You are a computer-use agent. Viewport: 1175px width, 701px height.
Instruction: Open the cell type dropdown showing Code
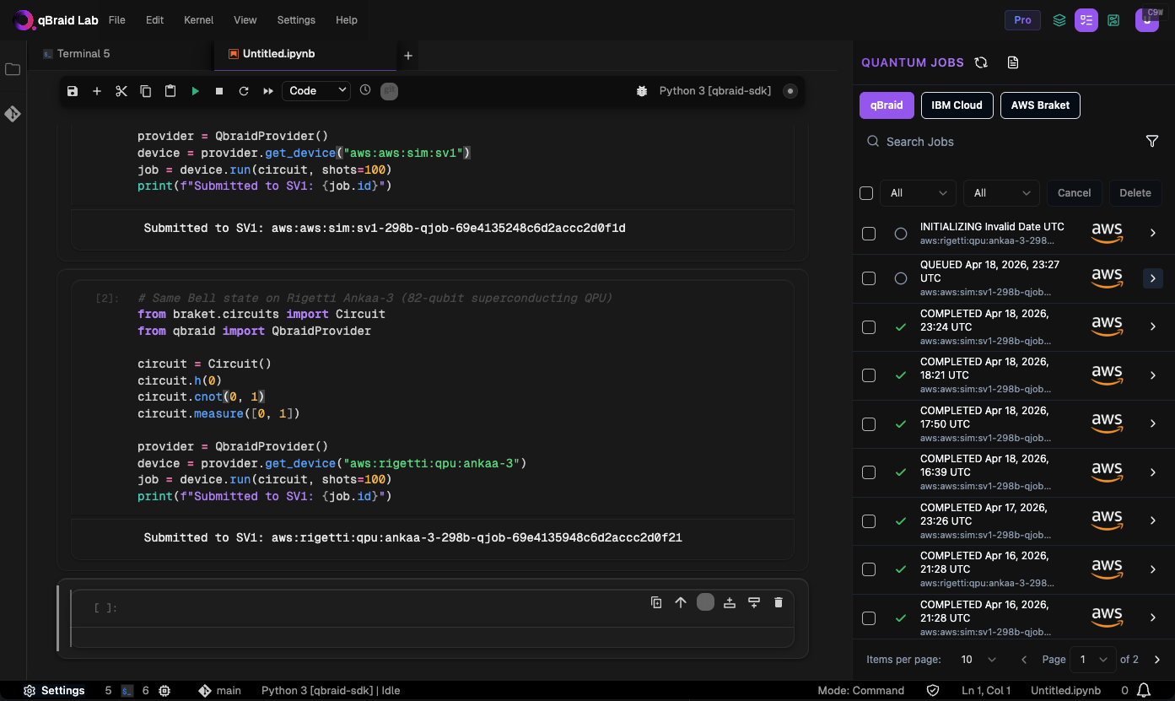point(316,90)
